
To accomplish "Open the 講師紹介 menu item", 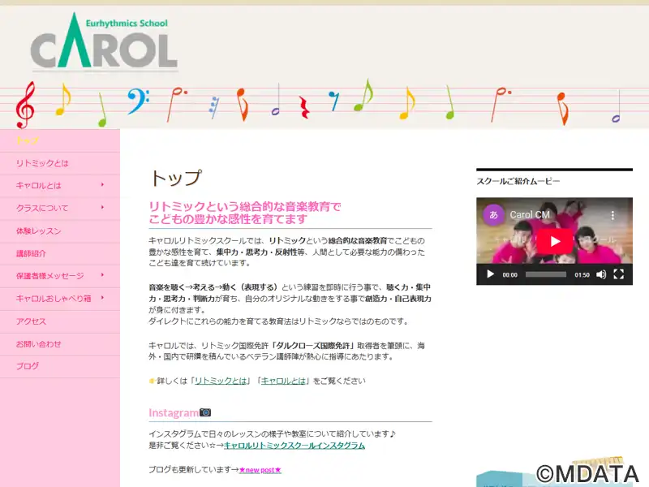I will click(x=60, y=253).
